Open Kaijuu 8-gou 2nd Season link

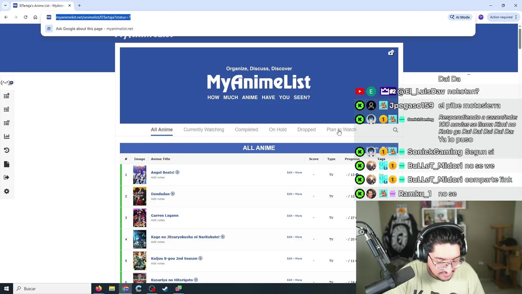click(174, 258)
